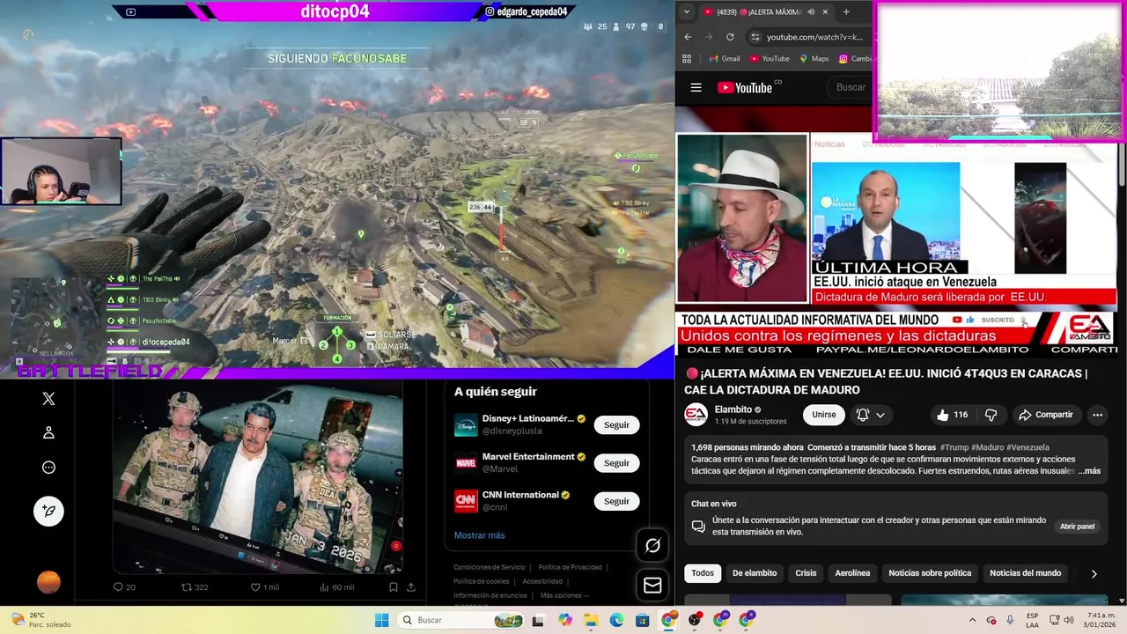Open the Windows Start button

tap(381, 620)
